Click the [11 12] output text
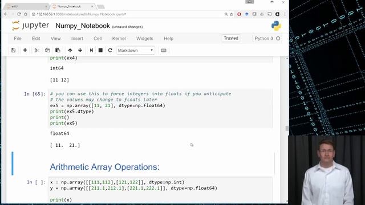This screenshot has width=365, height=205. click(59, 80)
